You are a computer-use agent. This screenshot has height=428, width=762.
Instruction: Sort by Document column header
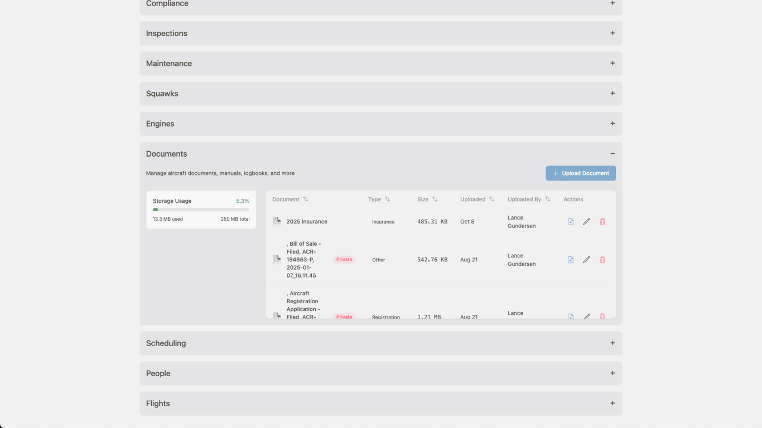click(x=290, y=200)
